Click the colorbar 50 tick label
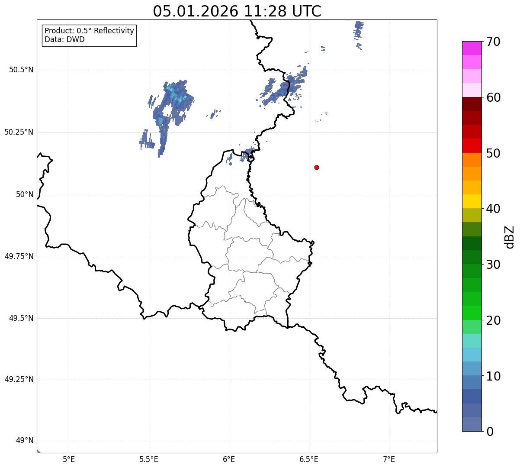This screenshot has width=520, height=468. 493,153
